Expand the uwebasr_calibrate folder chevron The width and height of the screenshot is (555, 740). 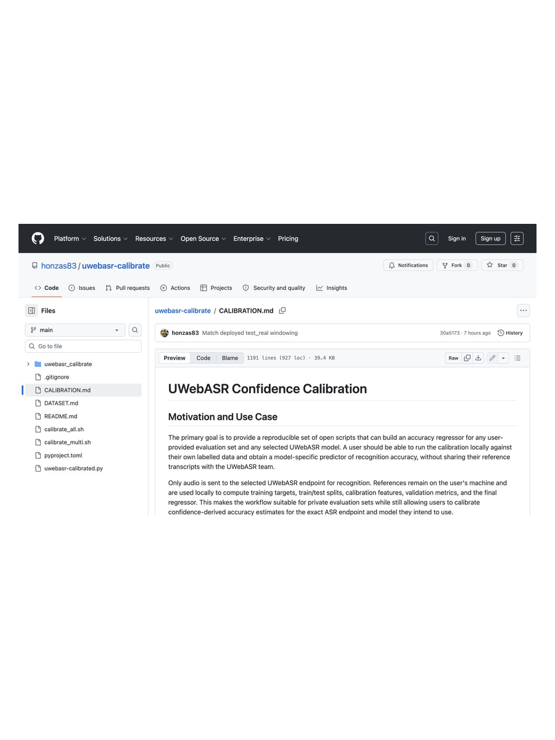pyautogui.click(x=28, y=364)
